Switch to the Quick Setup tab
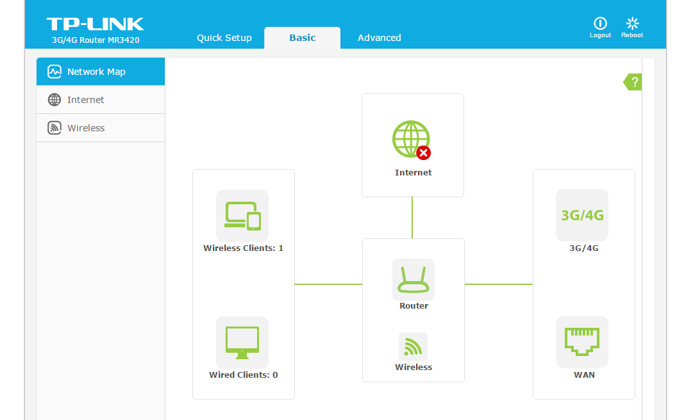The image size is (693, 420). click(224, 38)
